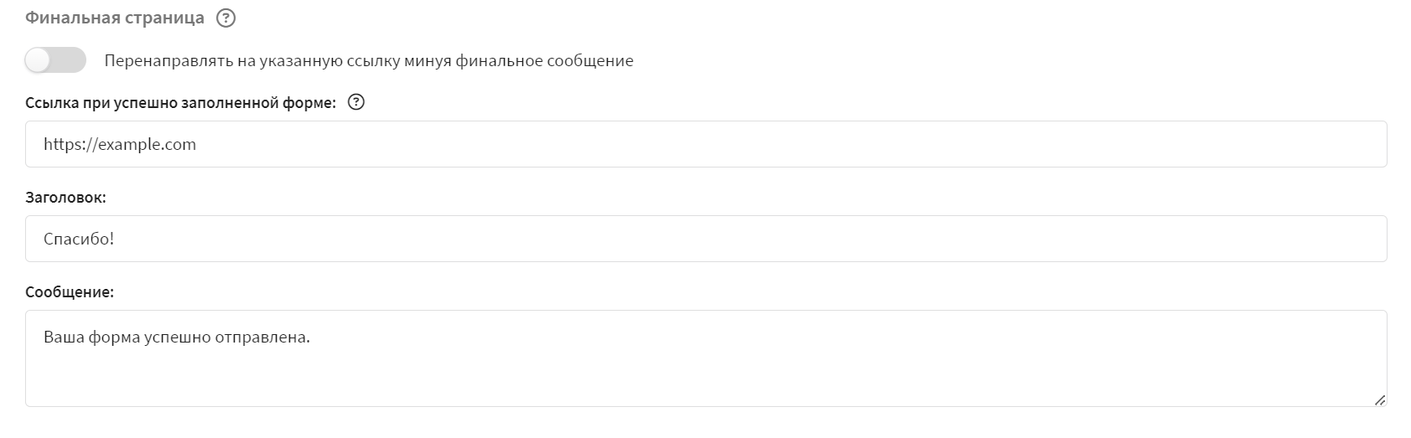Screen dimensions: 1411x438
Task: Show help icon beside Ссылка при успешно заполненной форме
Action: pos(356,103)
